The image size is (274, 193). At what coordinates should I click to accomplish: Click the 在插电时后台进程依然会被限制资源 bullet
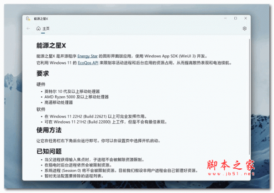78,165
